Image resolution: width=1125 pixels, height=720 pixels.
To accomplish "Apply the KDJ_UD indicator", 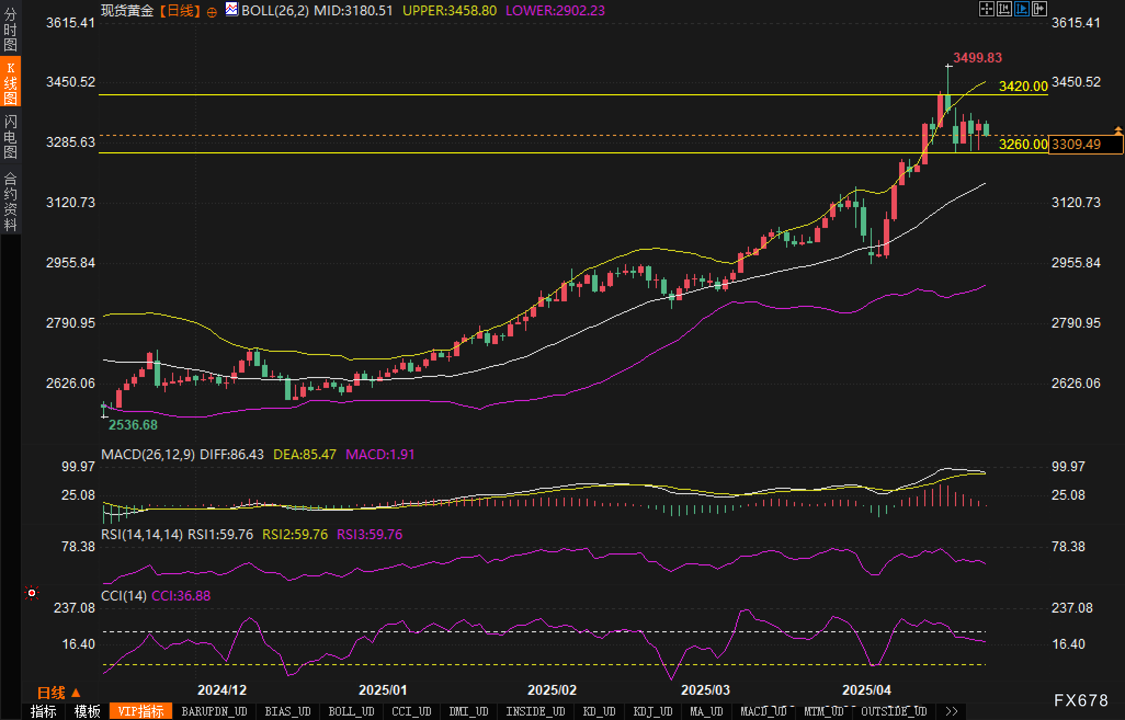I will click(x=652, y=711).
